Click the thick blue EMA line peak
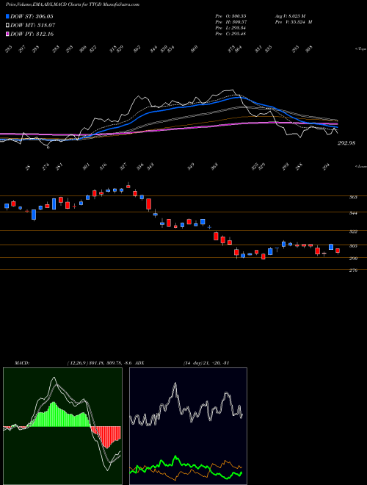Screen dimensions: 367x485 (x=239, y=97)
